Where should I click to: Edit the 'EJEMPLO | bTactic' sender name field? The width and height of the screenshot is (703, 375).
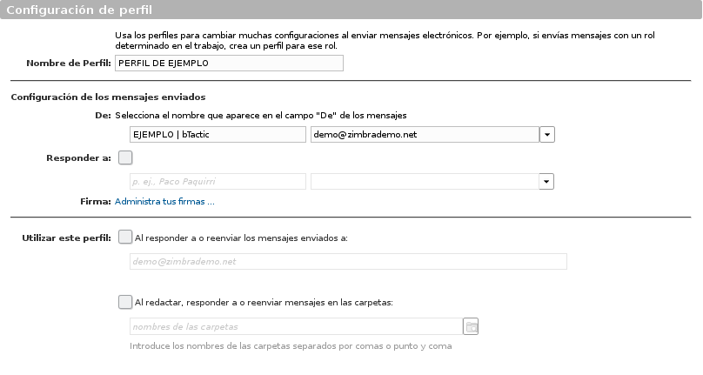pos(218,135)
